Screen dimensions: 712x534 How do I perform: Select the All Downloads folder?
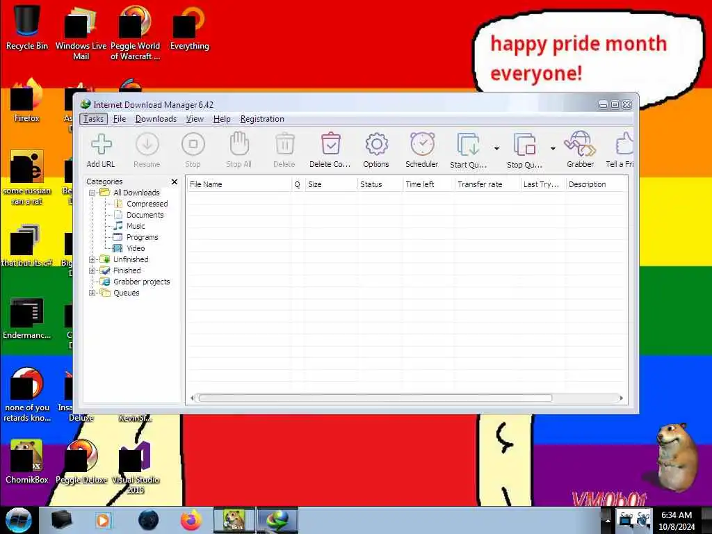[136, 193]
